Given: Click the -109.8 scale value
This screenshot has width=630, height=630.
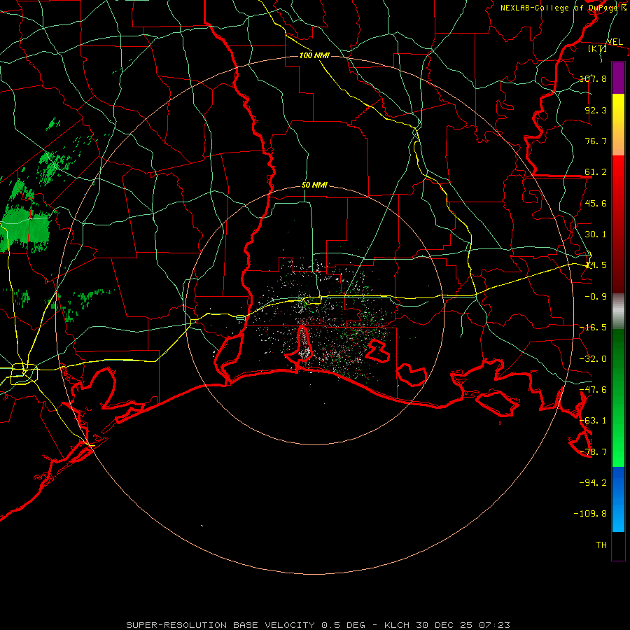Looking at the screenshot, I should (x=591, y=514).
